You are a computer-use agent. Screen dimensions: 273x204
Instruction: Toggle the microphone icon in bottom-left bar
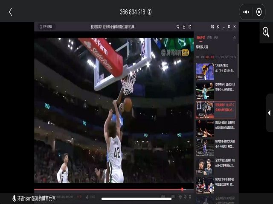[14, 198]
